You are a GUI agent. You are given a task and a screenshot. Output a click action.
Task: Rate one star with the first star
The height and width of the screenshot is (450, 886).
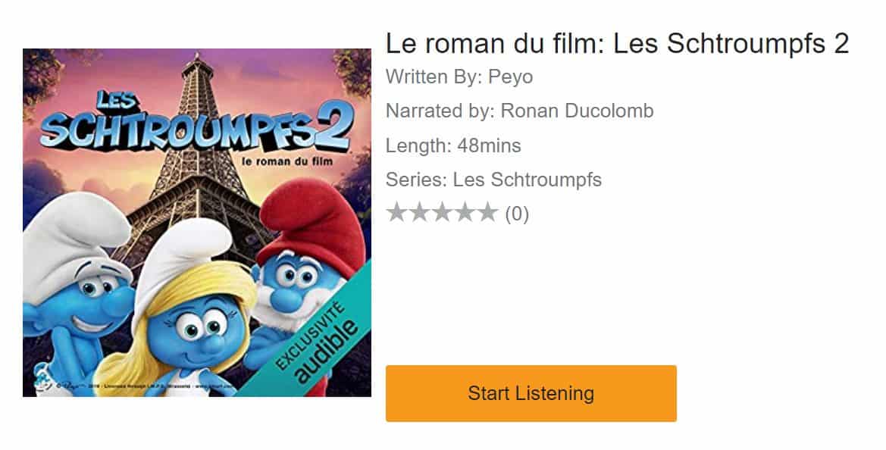click(397, 213)
